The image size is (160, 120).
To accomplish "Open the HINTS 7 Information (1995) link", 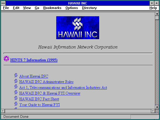I will click(x=34, y=60).
